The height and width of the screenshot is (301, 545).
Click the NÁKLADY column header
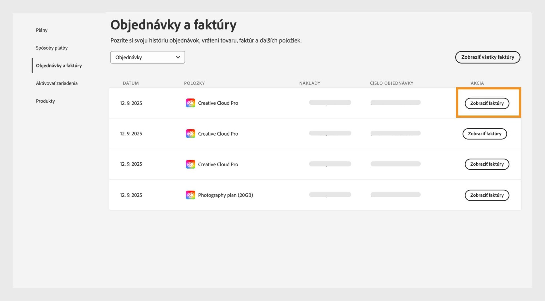310,83
